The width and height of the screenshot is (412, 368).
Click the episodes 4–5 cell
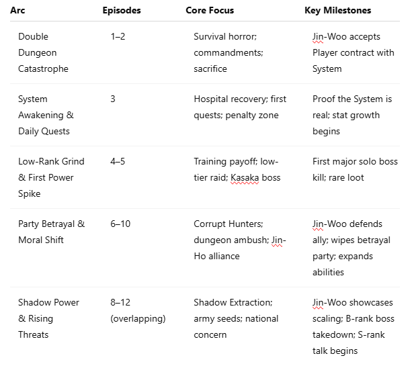point(118,161)
